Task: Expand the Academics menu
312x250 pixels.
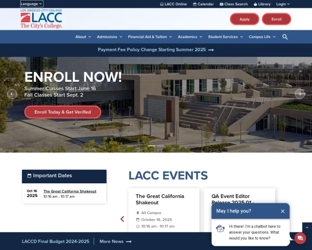Action: [190, 36]
